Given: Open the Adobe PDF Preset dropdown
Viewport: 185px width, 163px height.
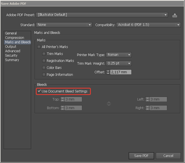Looking at the screenshot, I should pyautogui.click(x=102, y=15).
